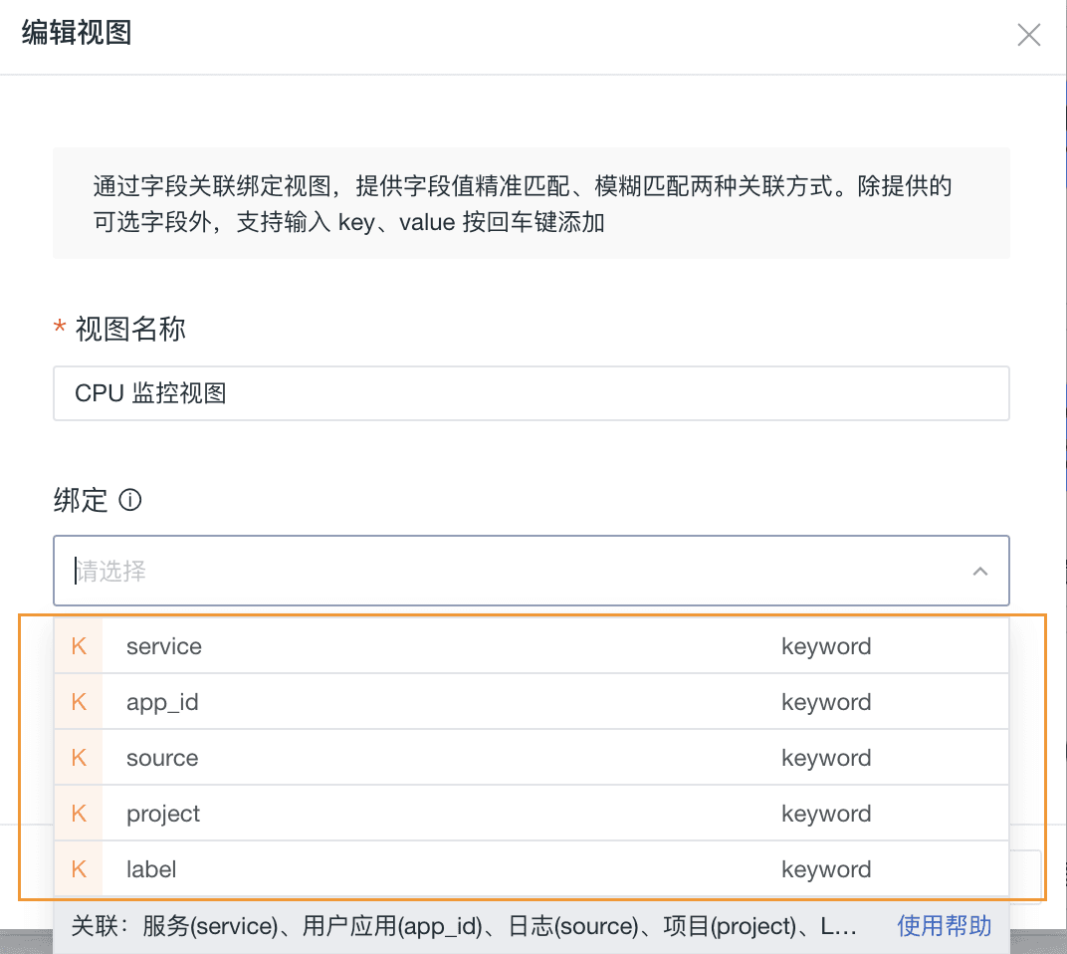The height and width of the screenshot is (954, 1067).
Task: Open the 使用帮助 help link
Action: 944,926
